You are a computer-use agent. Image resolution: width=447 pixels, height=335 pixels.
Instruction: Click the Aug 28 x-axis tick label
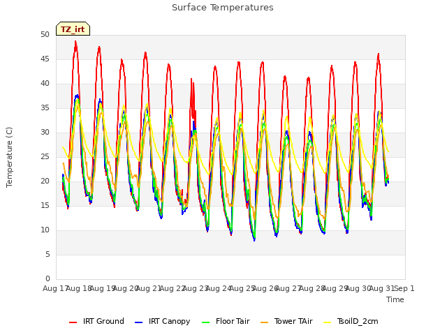click(312, 288)
